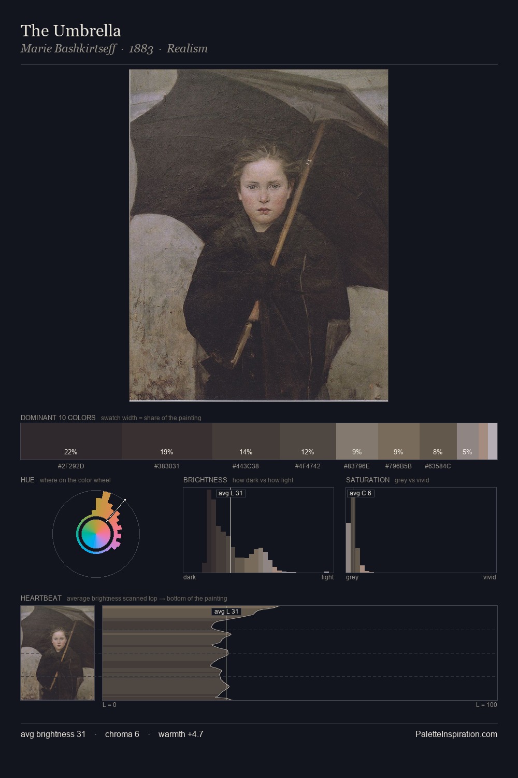This screenshot has width=518, height=778.
Task: Choose the 12% swatch in the palette
Action: (x=308, y=441)
